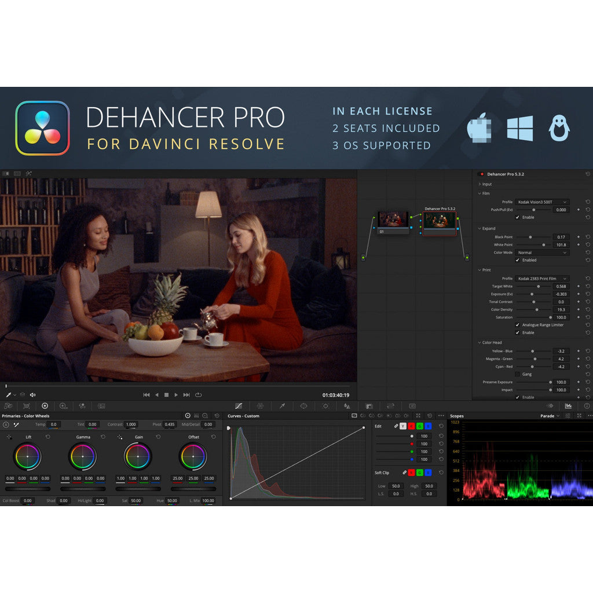Collapse the Print section

(479, 270)
